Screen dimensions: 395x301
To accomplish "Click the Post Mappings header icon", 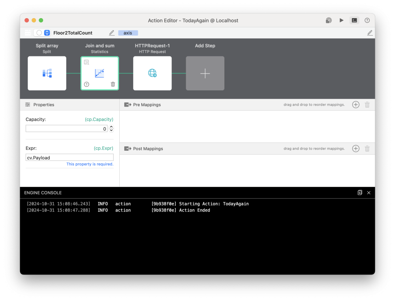I will coord(128,149).
